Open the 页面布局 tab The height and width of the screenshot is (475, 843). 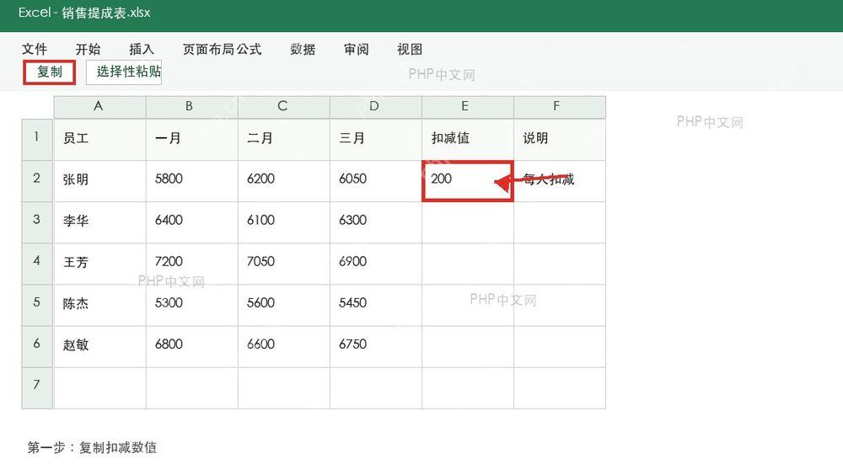coord(208,50)
